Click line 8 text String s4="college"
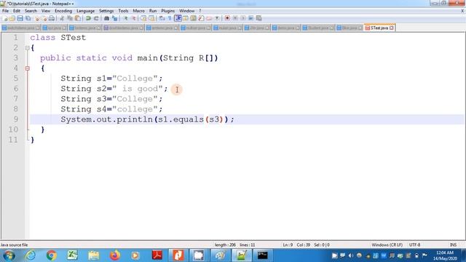Image resolution: width=466 pixels, height=262 pixels. point(111,109)
